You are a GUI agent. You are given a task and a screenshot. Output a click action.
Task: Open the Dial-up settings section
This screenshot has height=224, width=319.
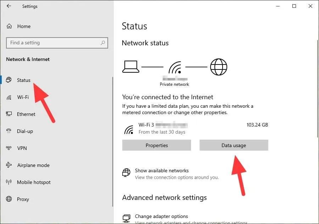(25, 131)
